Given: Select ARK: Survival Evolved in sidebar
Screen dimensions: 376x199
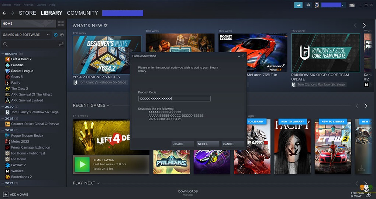Looking at the screenshot, I should pos(27,100).
